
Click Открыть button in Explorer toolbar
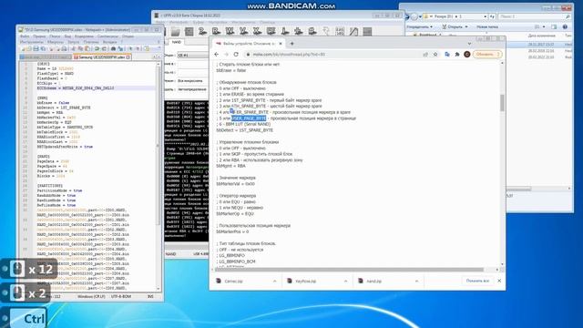[x=455, y=26]
